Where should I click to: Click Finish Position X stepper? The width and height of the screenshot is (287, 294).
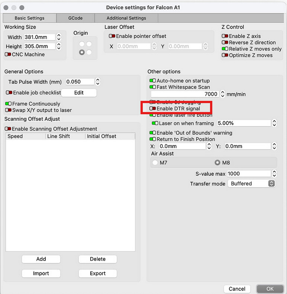point(209,146)
